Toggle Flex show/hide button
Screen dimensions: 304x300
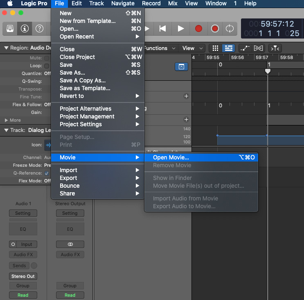(258, 48)
